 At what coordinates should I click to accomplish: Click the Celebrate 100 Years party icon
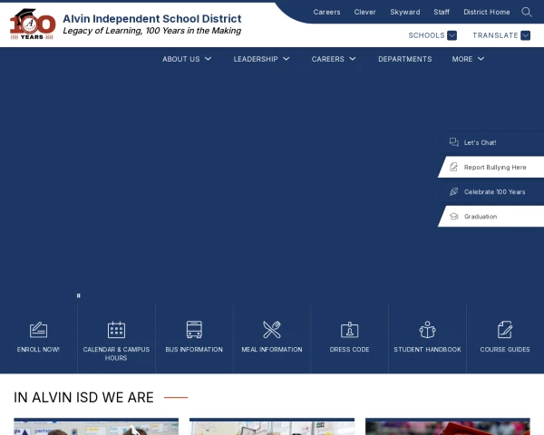click(454, 191)
